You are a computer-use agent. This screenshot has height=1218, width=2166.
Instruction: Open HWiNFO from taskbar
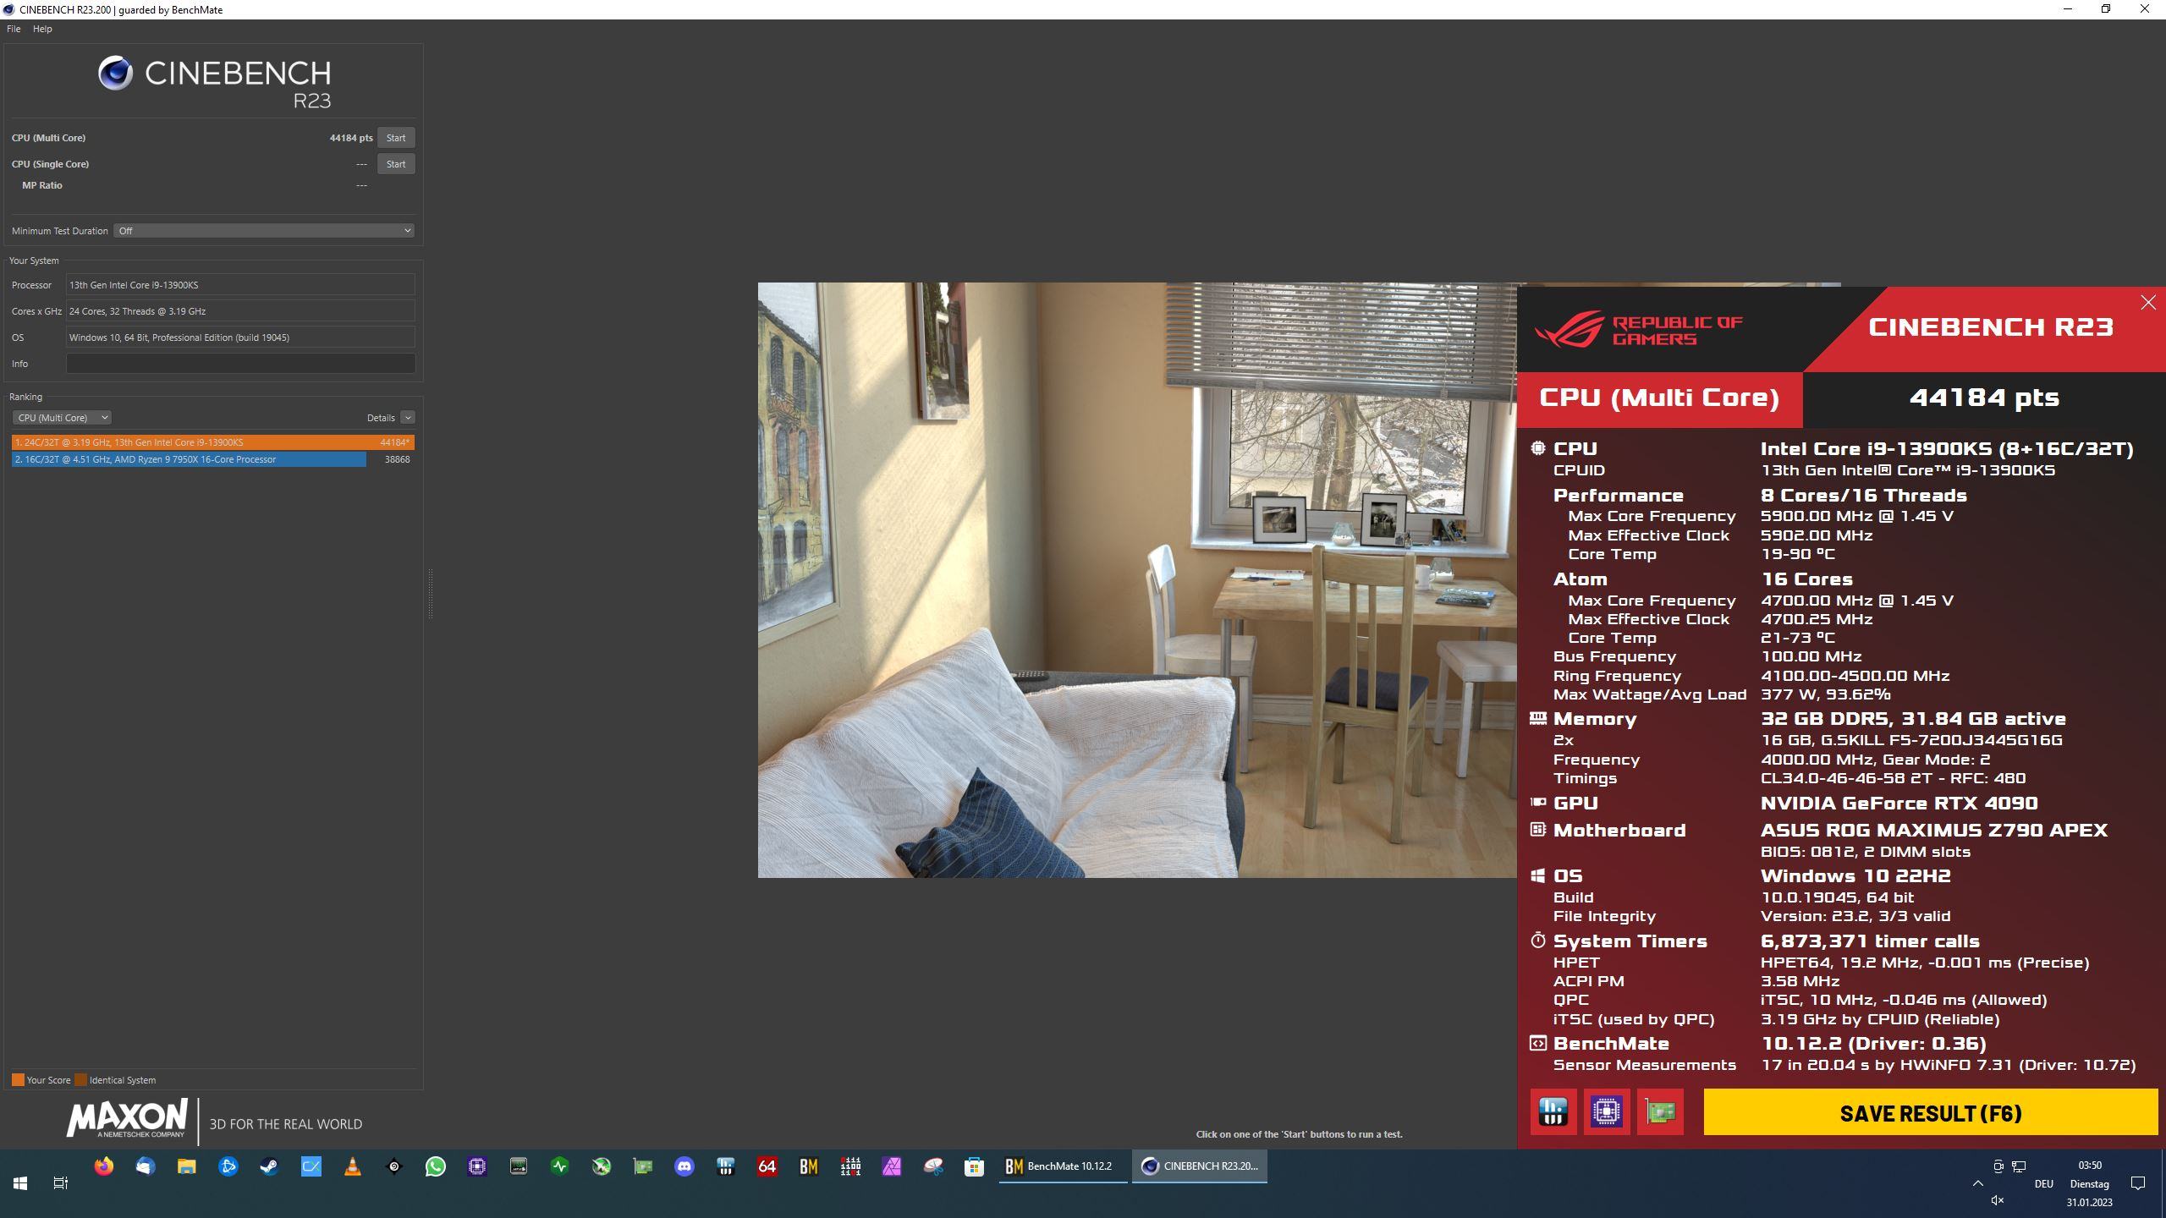tap(726, 1167)
